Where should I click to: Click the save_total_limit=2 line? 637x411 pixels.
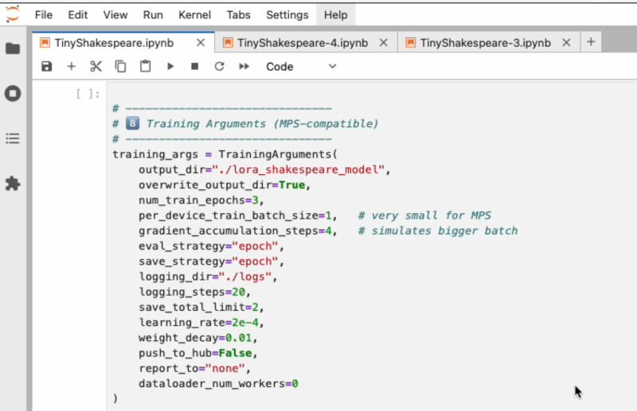[201, 308]
